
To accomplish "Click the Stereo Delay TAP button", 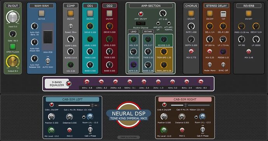I will 223,14.
